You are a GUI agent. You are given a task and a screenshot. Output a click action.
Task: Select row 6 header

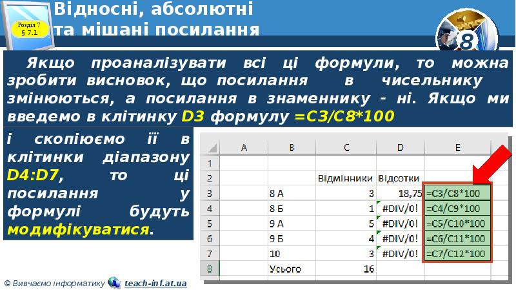click(210, 238)
